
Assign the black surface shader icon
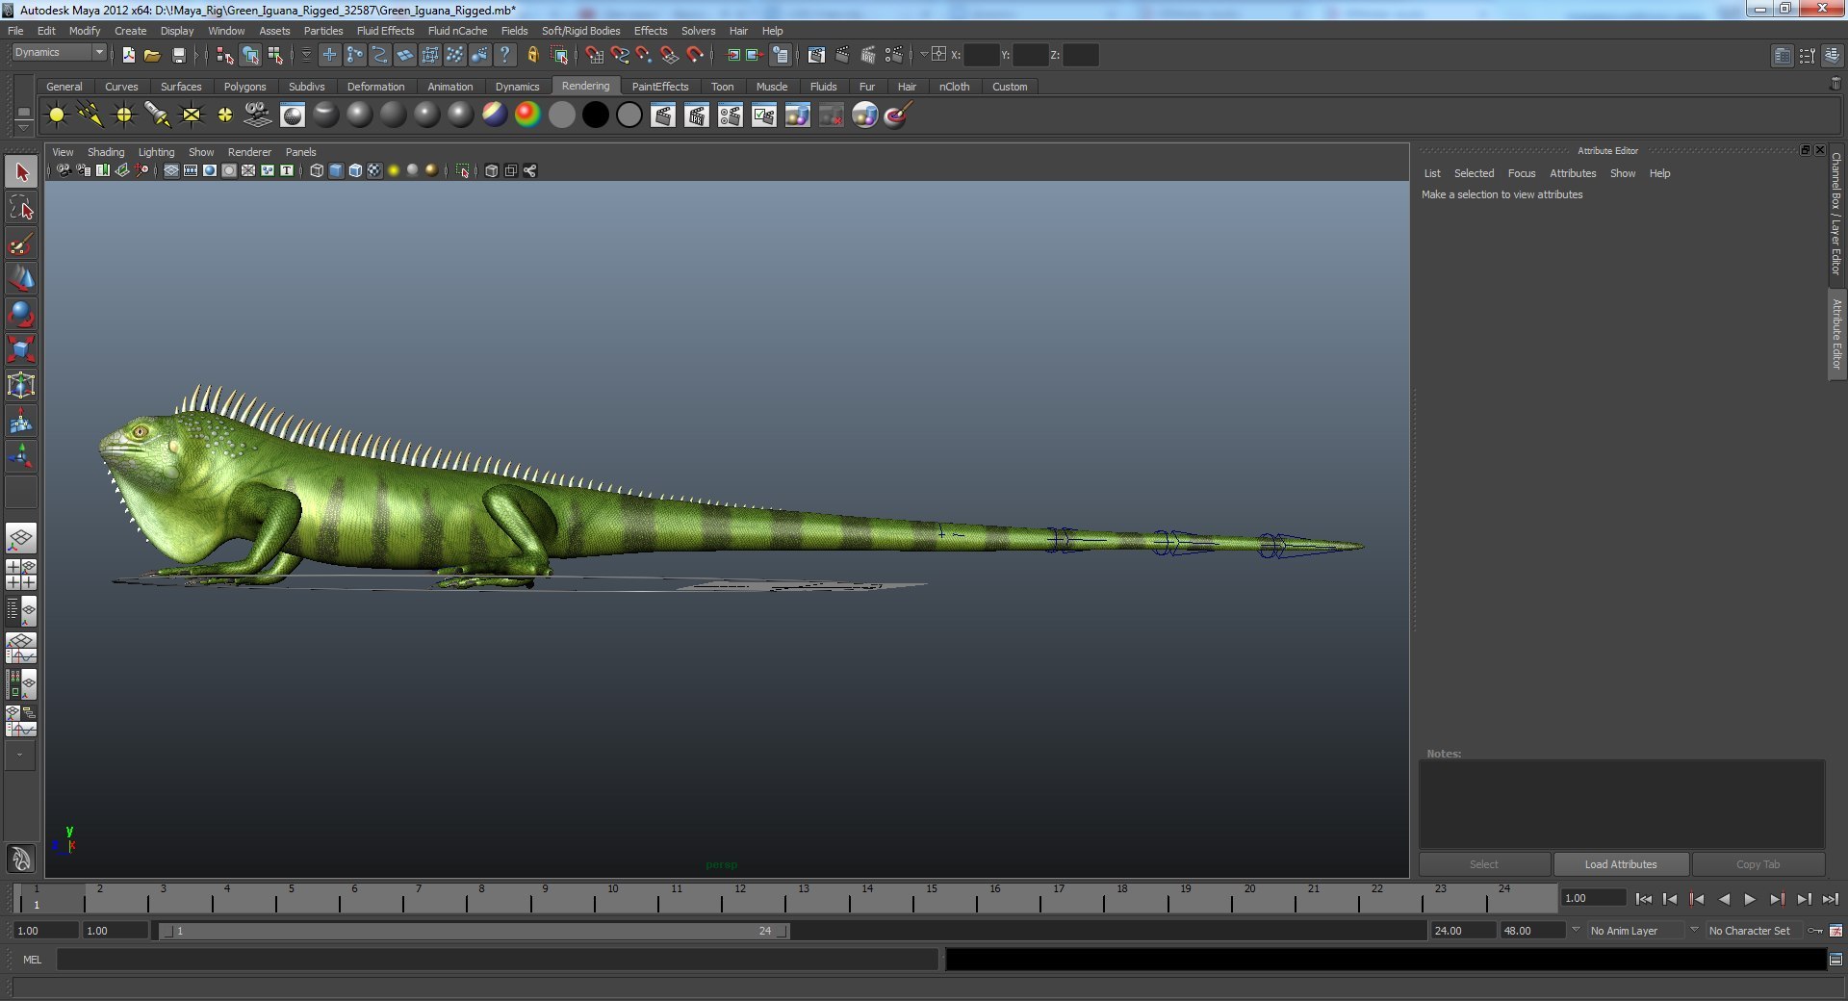(596, 115)
